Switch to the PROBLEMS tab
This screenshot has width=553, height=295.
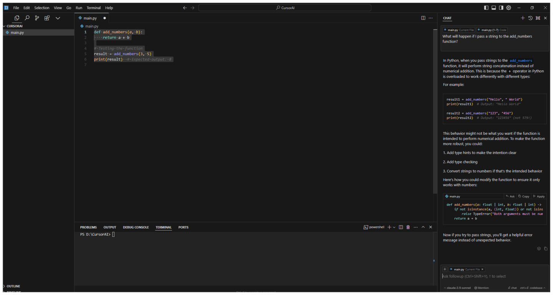(88, 227)
